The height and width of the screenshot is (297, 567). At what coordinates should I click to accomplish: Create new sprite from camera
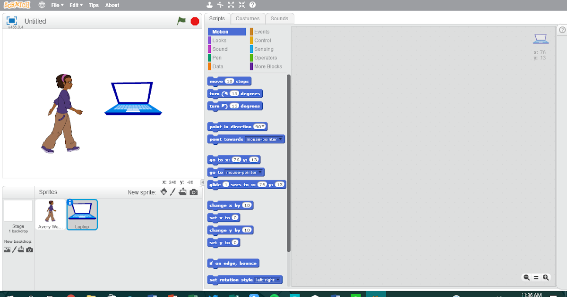point(193,192)
